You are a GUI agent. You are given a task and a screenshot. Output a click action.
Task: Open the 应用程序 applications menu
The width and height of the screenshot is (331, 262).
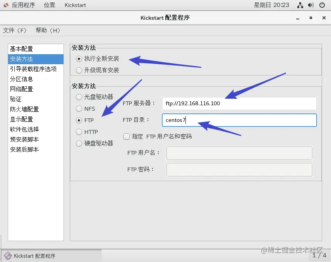(x=23, y=5)
